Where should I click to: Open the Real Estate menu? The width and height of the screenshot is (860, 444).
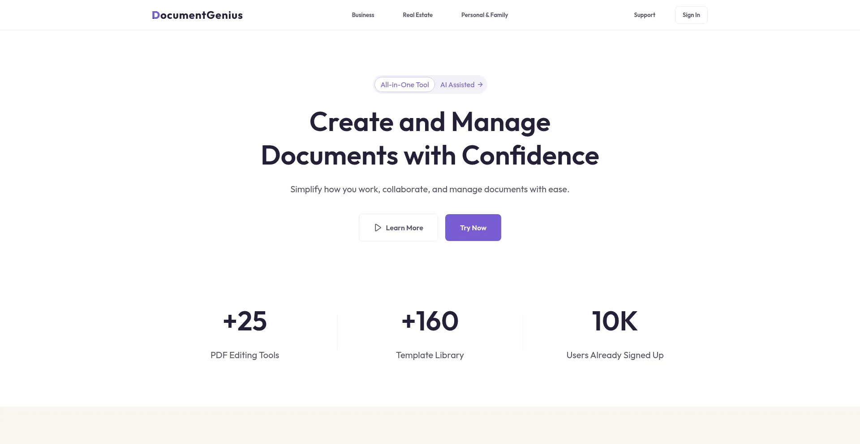(417, 15)
